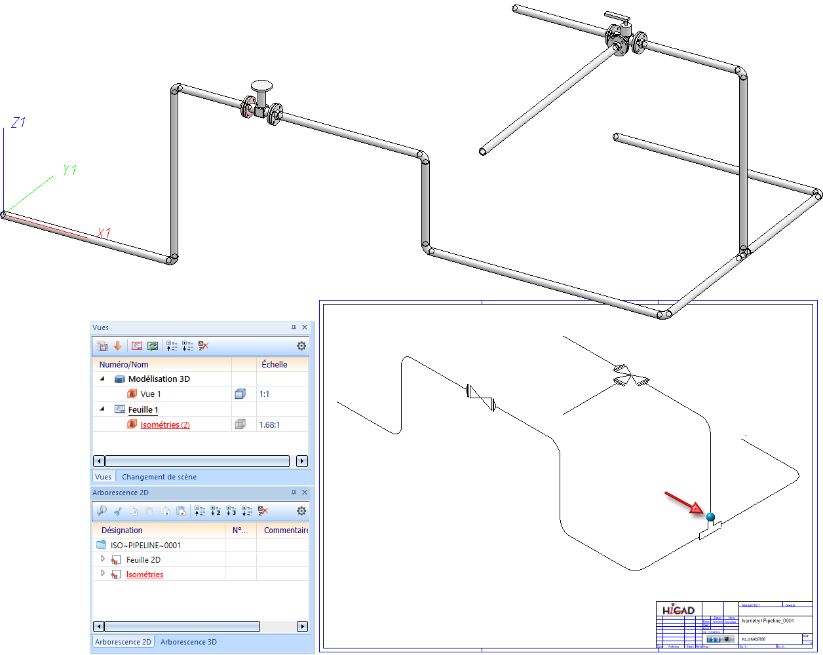
Task: Click the new view icon in Vues toolbar
Action: [x=102, y=346]
